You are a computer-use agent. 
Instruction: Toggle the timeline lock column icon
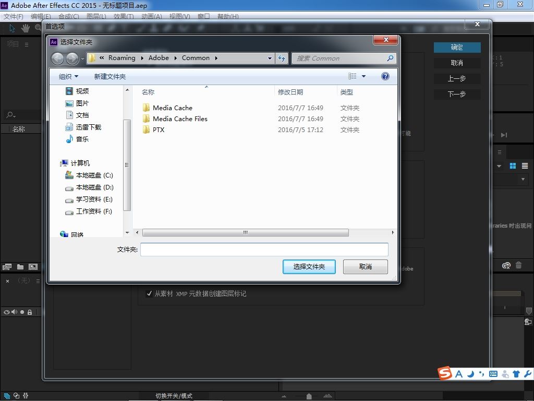click(30, 312)
